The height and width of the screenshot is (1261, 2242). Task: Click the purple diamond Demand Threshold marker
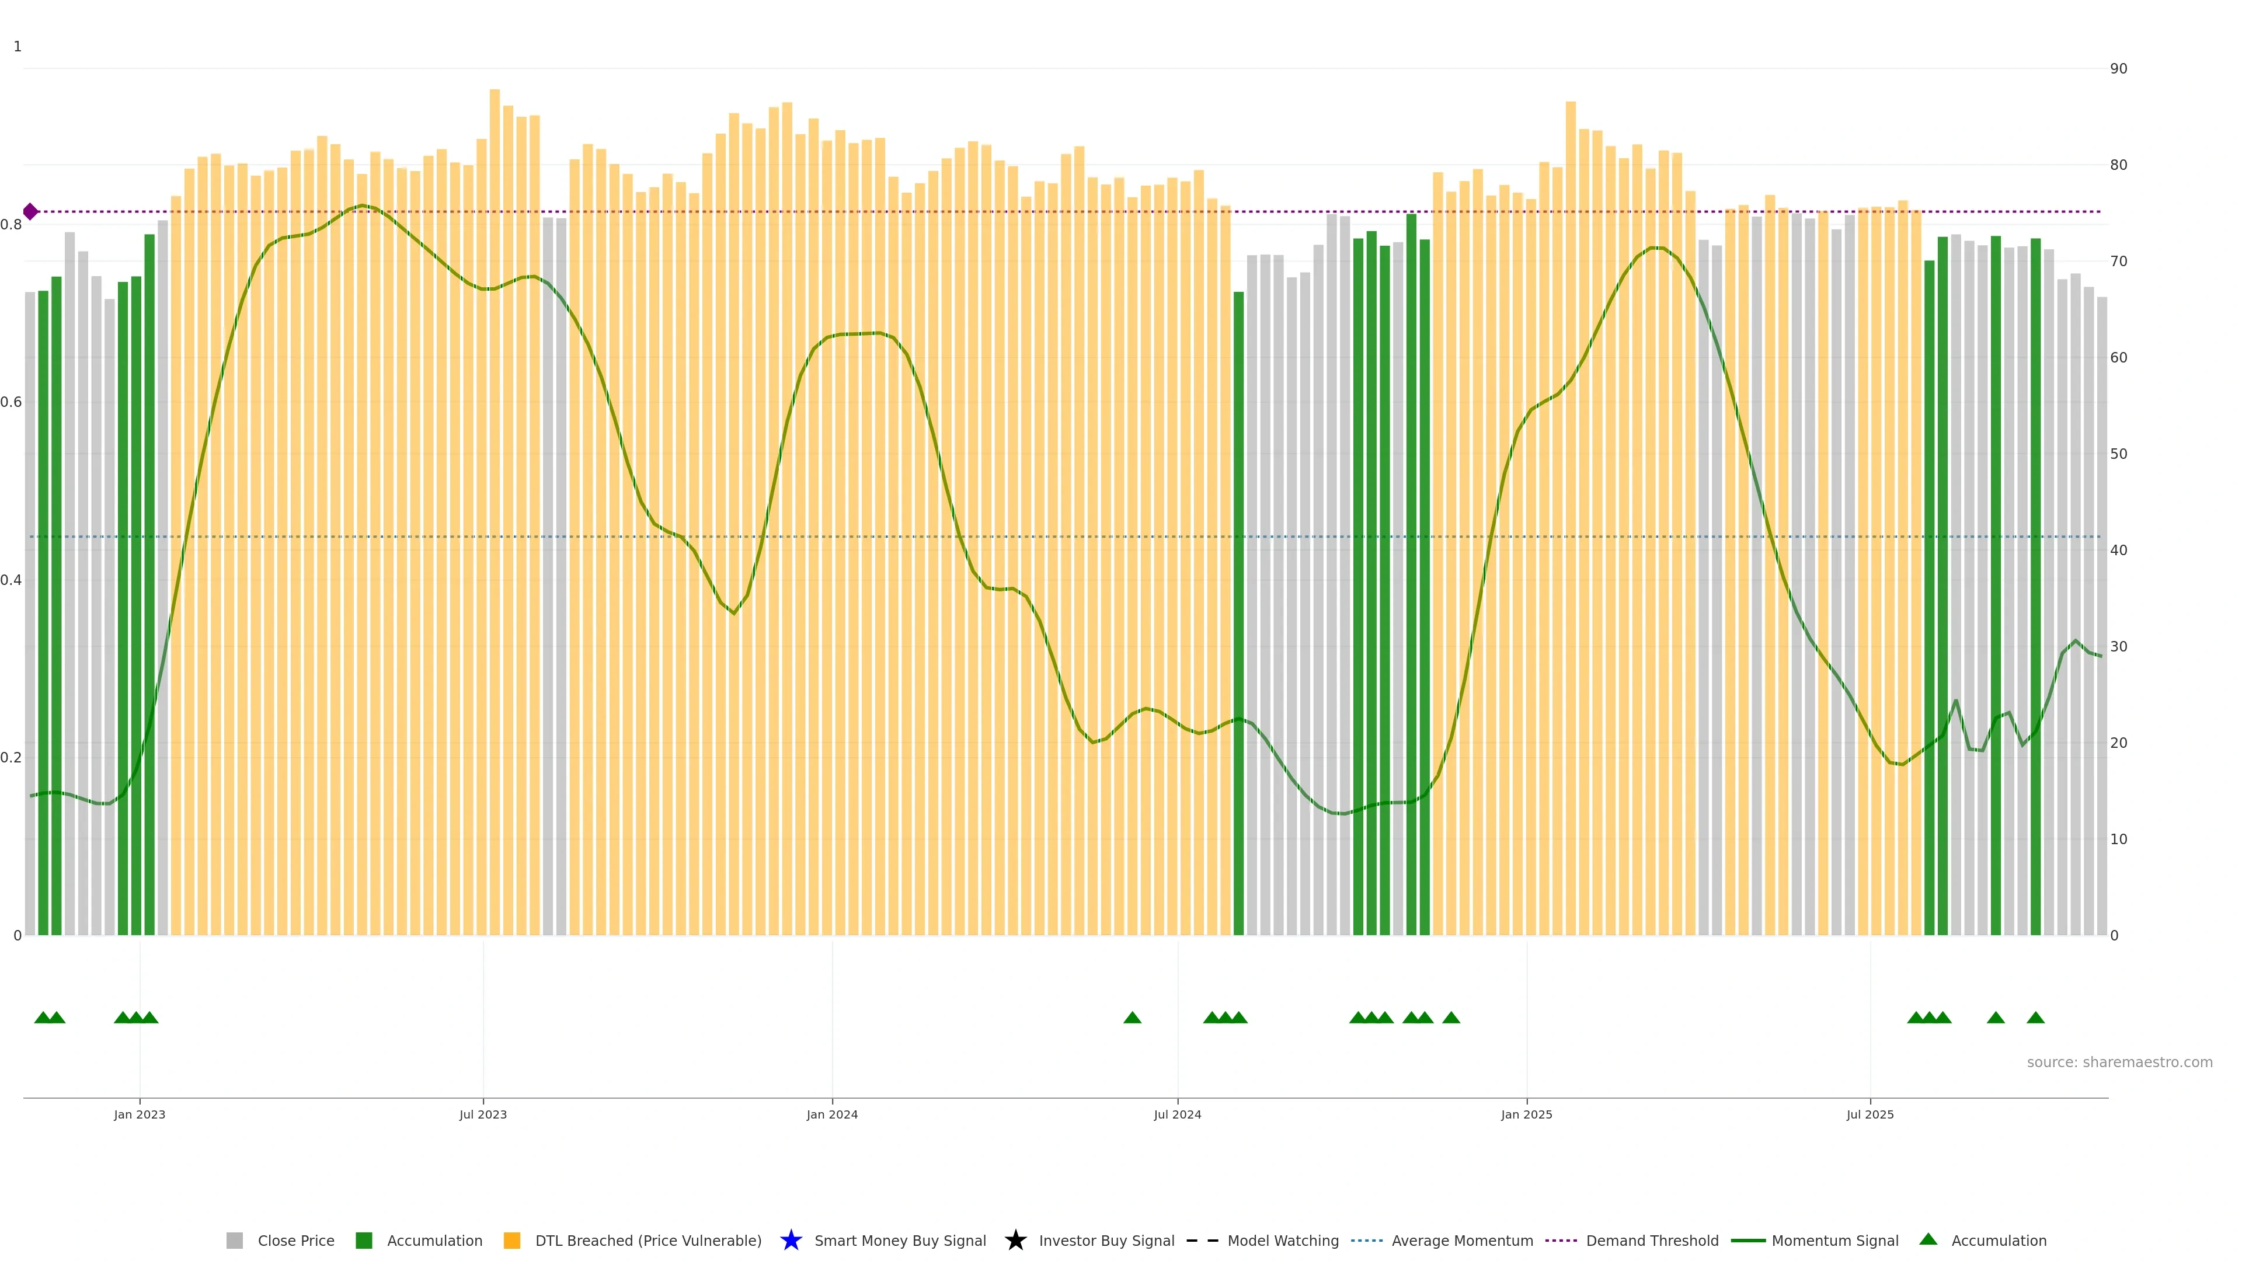pyautogui.click(x=30, y=211)
